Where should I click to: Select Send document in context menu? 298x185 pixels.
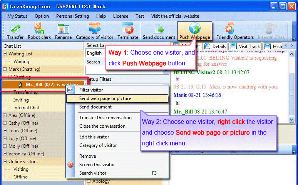point(117,107)
